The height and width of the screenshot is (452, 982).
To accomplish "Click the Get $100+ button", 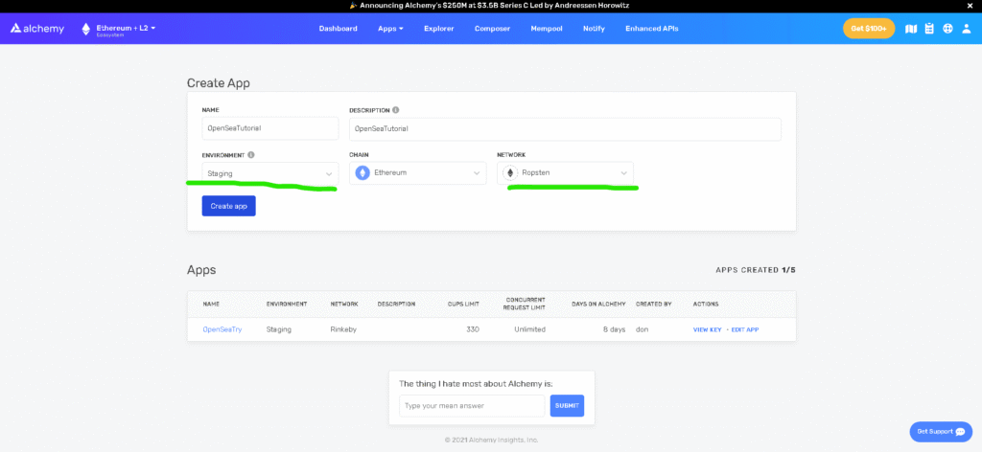I will click(868, 29).
